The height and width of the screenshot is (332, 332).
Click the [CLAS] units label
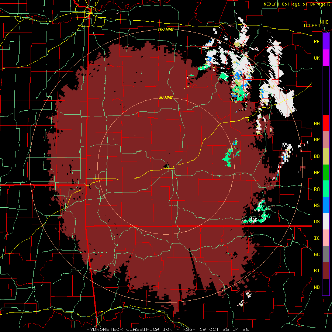312,25
